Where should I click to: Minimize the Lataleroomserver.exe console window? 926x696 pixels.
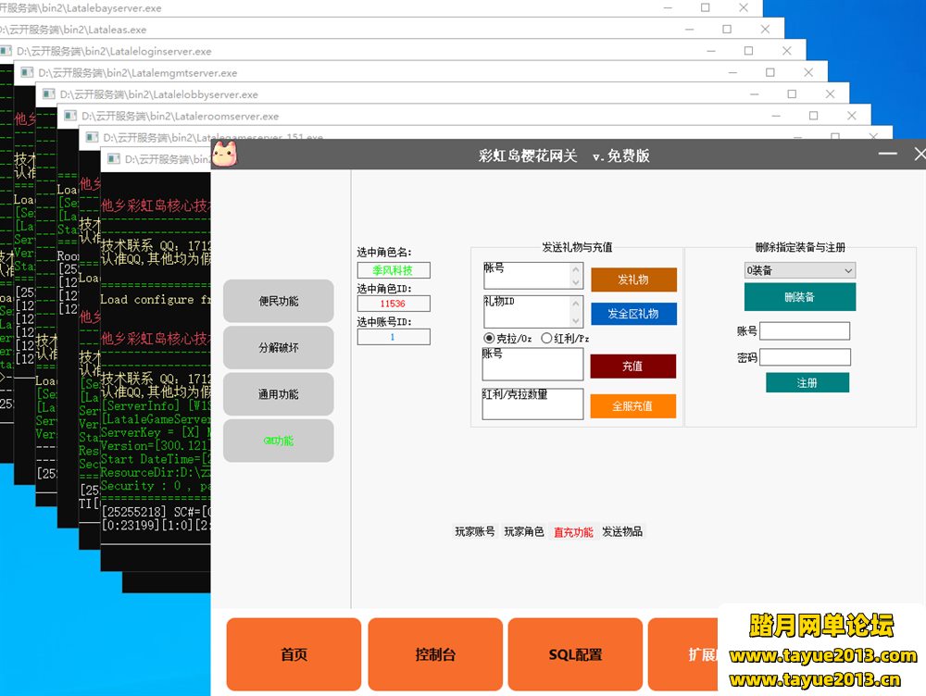tap(776, 116)
